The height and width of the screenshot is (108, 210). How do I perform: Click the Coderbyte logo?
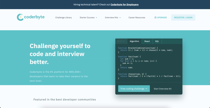31,17
